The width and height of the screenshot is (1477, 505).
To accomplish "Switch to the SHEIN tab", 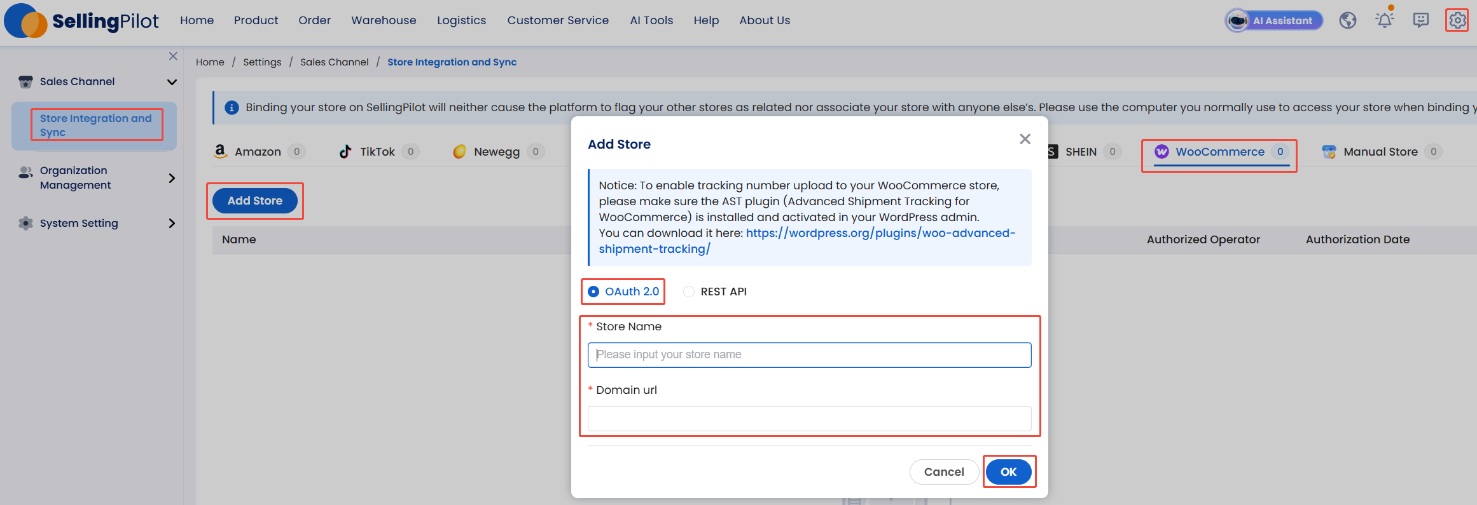I will (x=1083, y=151).
